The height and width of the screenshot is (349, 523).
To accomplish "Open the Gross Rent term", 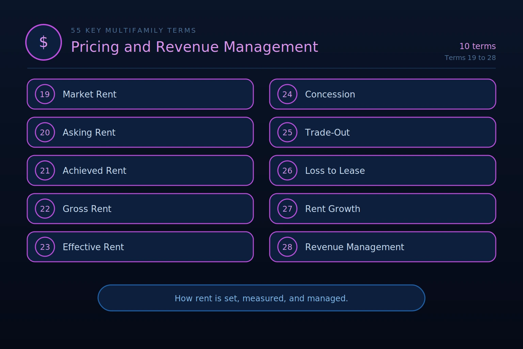I will click(x=140, y=209).
